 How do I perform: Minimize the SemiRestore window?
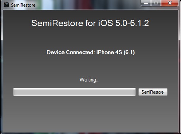146,3
